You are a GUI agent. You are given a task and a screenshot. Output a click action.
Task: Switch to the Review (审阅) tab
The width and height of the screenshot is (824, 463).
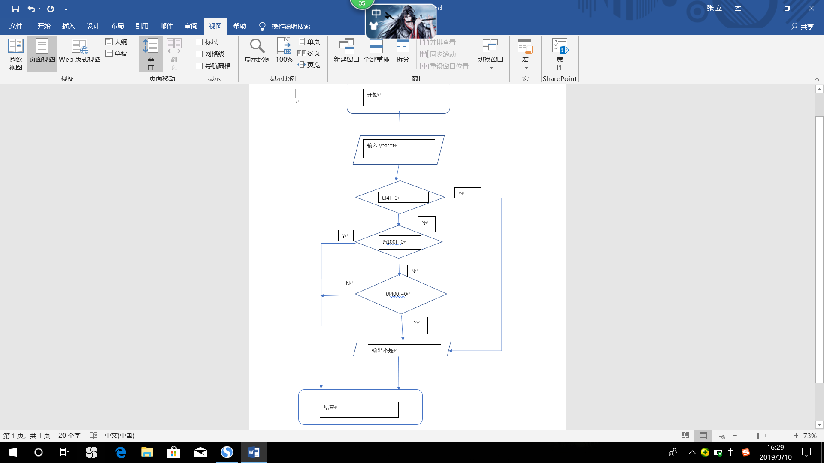pyautogui.click(x=191, y=26)
